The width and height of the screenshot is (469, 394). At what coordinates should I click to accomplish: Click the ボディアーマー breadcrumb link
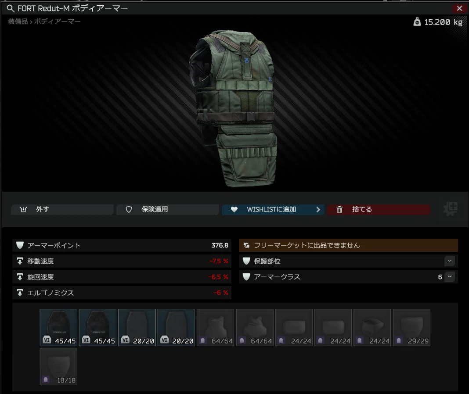[x=57, y=21]
